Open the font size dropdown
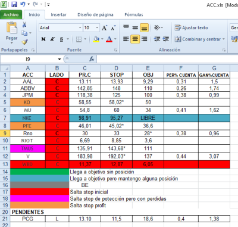 pyautogui.click(x=97, y=27)
